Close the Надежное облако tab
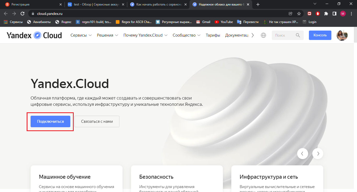 point(248,4)
